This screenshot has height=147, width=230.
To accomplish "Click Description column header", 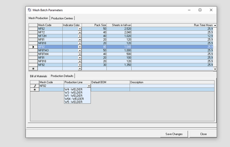I will 172,82.
